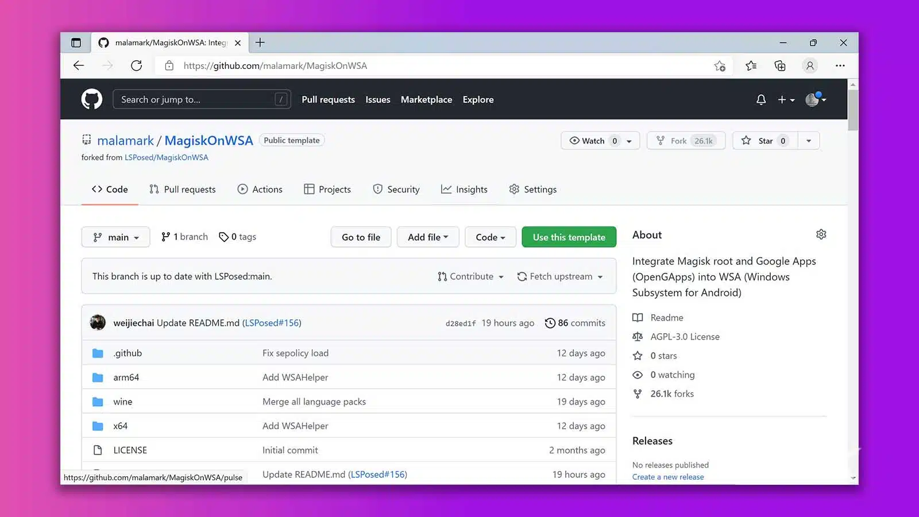The height and width of the screenshot is (517, 919).
Task: Expand the main branch selector
Action: coord(115,237)
